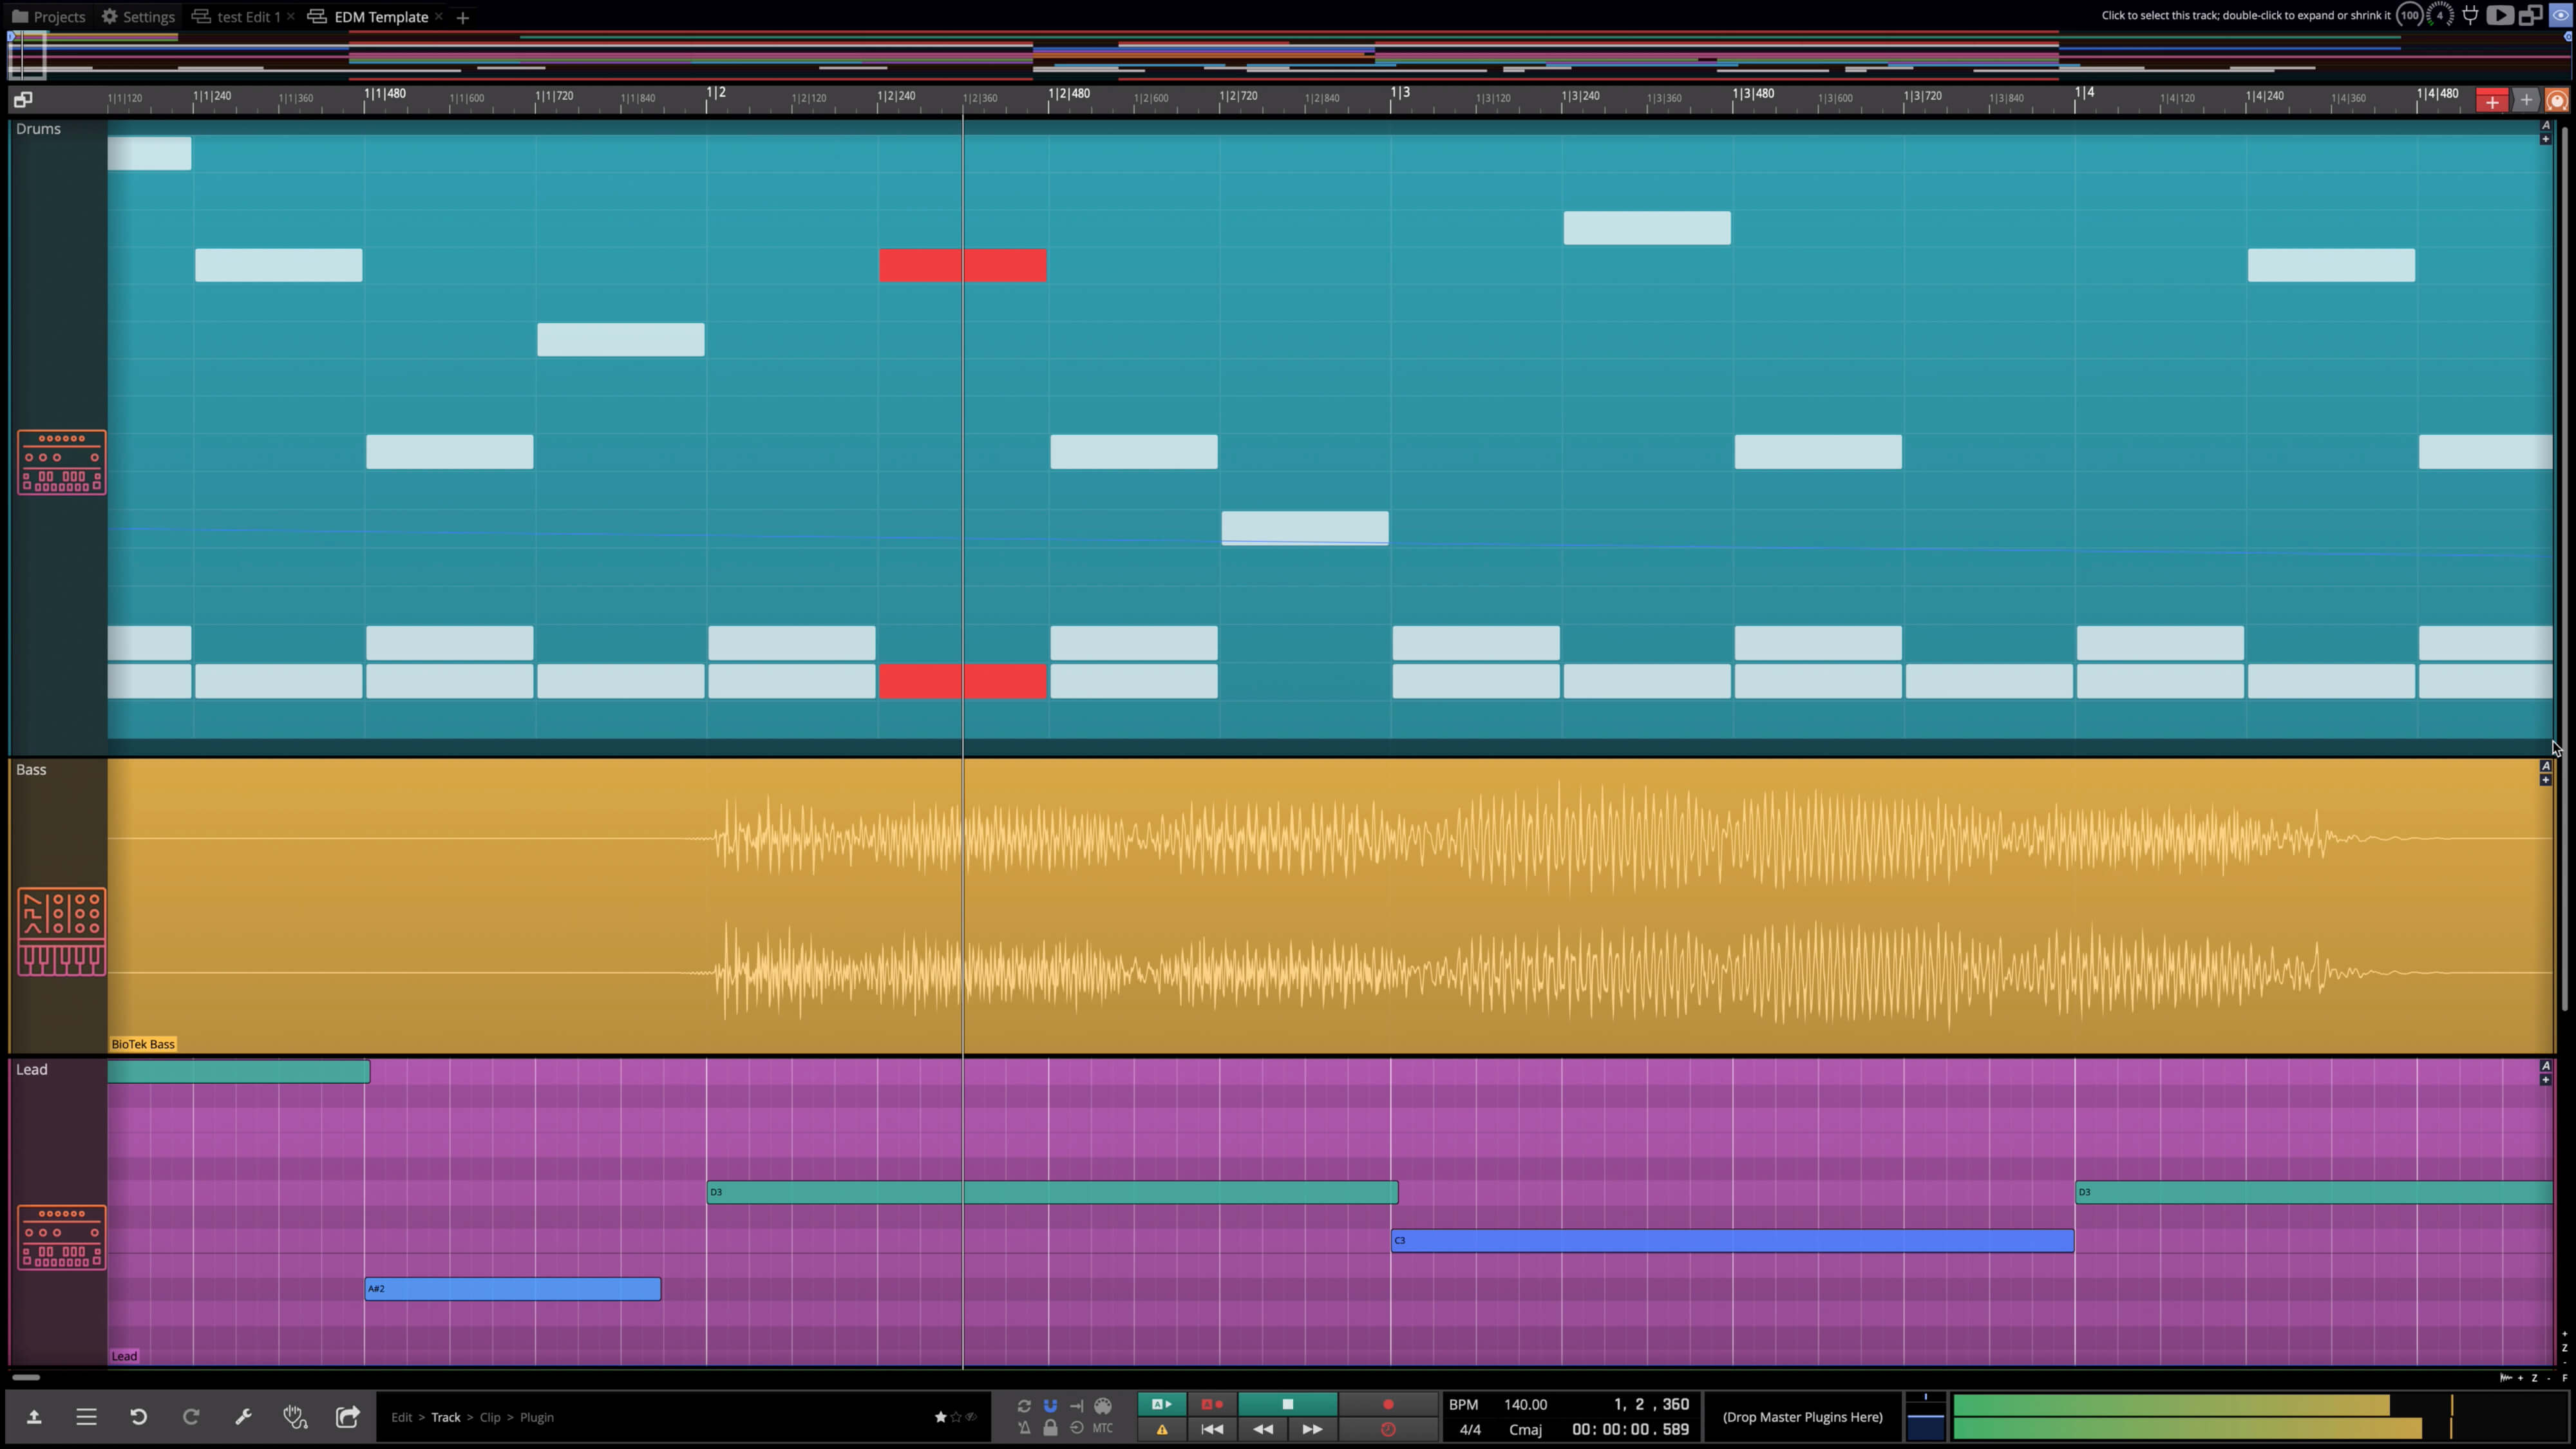Click the Cmaj key signature field
The image size is (2576, 1449).
(1525, 1429)
